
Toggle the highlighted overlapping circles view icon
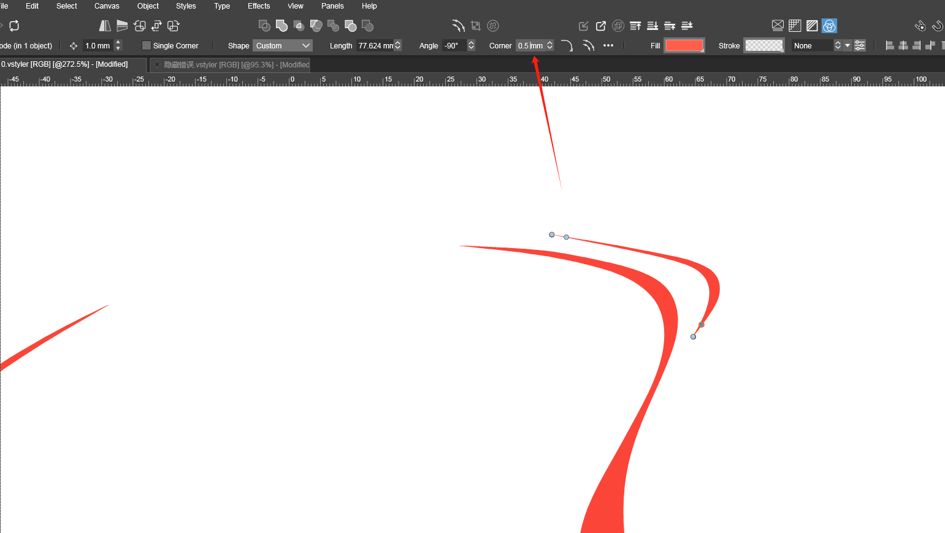pyautogui.click(x=829, y=26)
